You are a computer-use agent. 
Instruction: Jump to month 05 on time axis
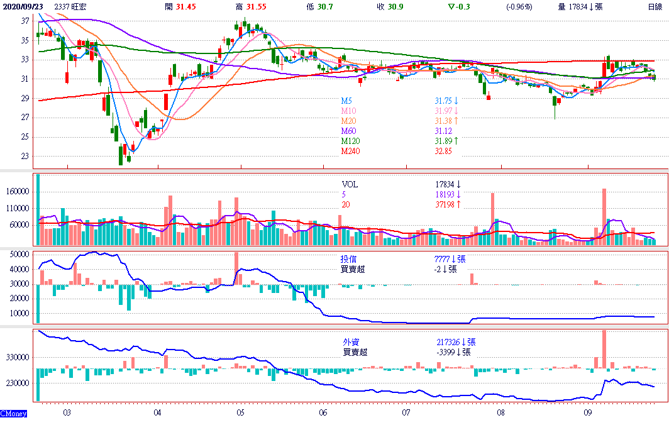[x=240, y=413]
